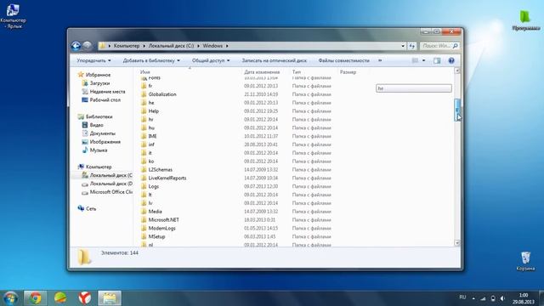Open Explorer help icon
The image size is (544, 306).
click(451, 60)
